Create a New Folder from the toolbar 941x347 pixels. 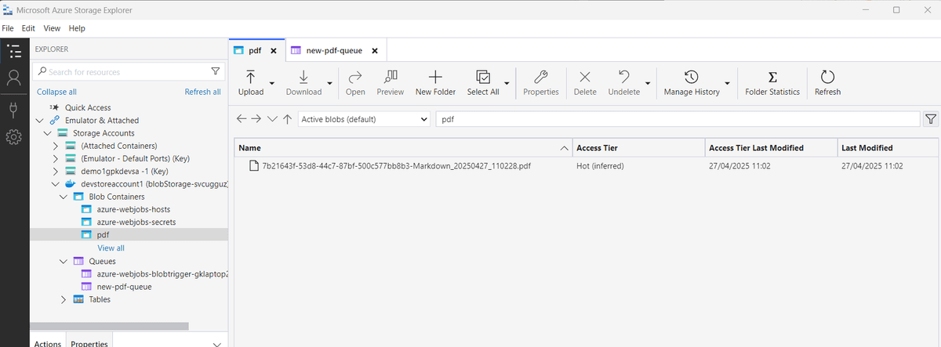coord(435,82)
